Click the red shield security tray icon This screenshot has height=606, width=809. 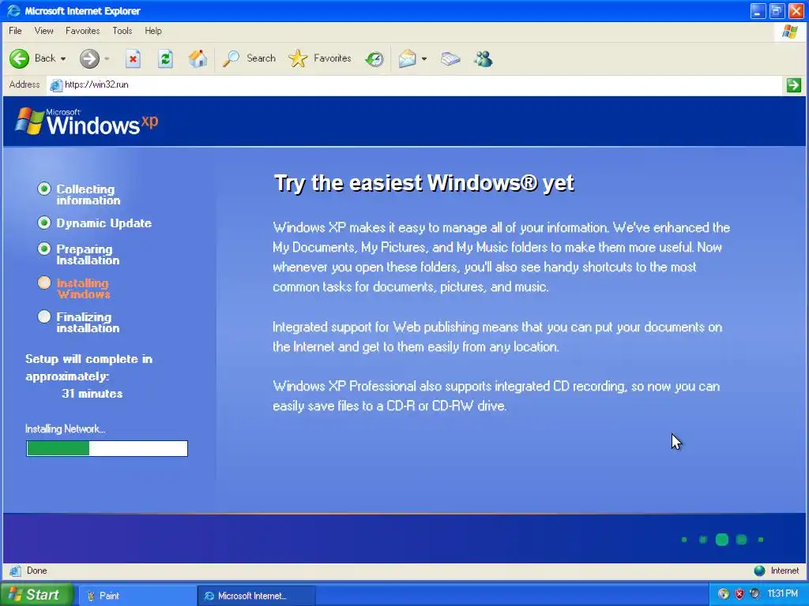click(x=739, y=594)
